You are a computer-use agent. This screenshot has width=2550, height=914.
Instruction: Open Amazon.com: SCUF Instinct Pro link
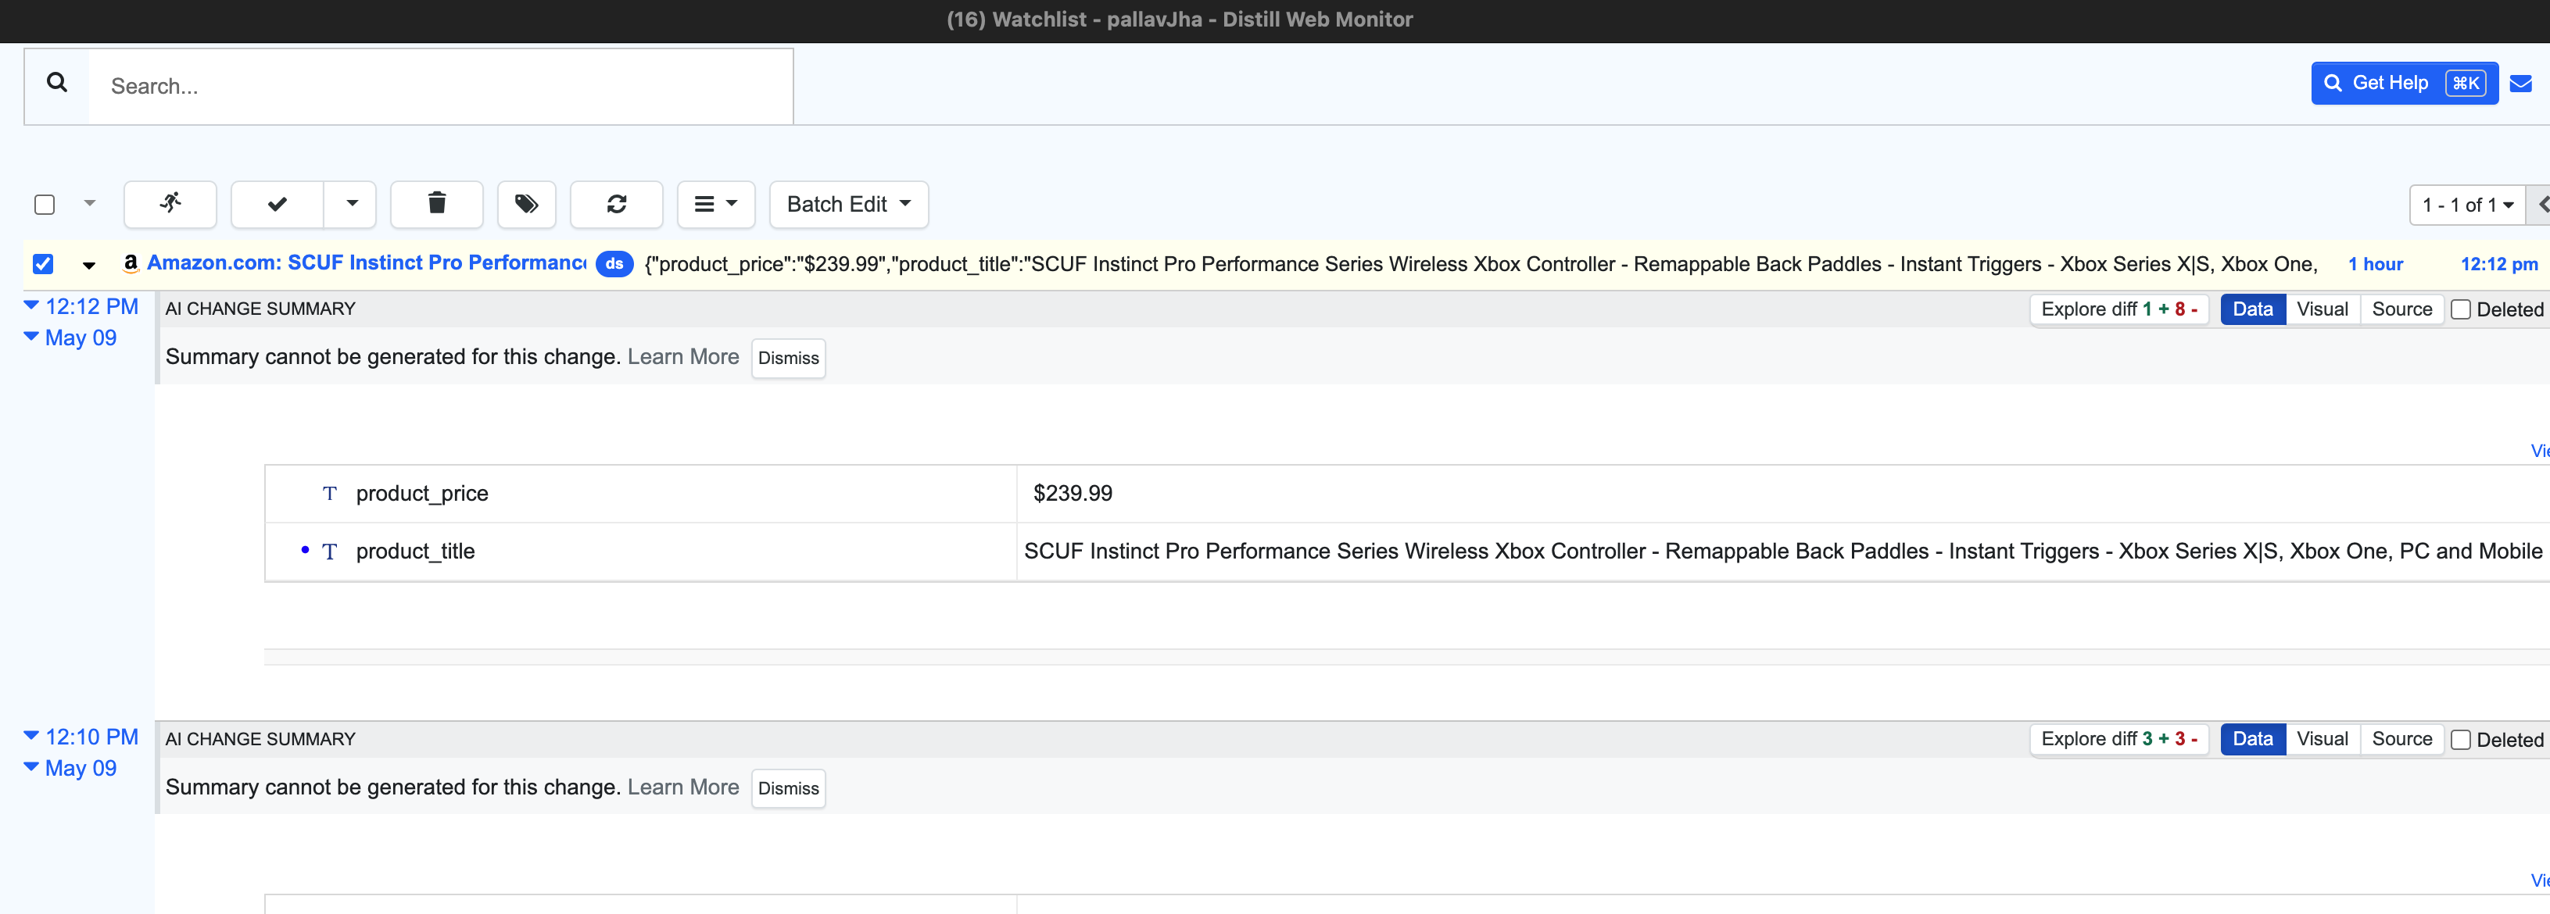[367, 263]
